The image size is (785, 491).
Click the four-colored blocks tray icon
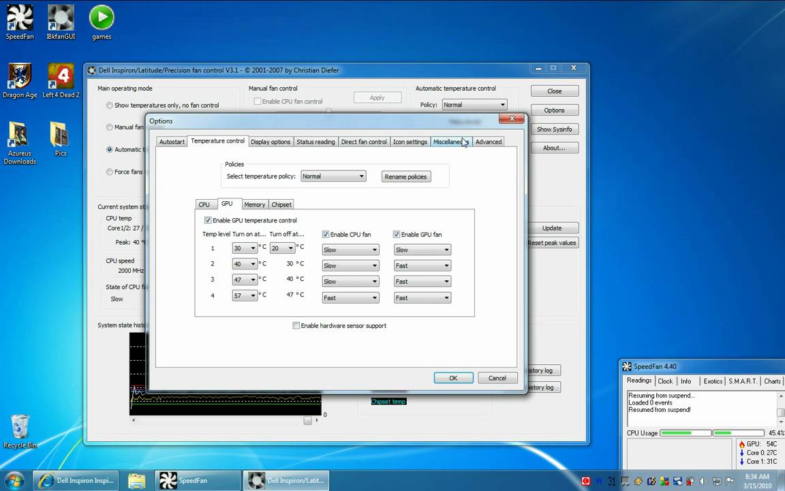664,481
